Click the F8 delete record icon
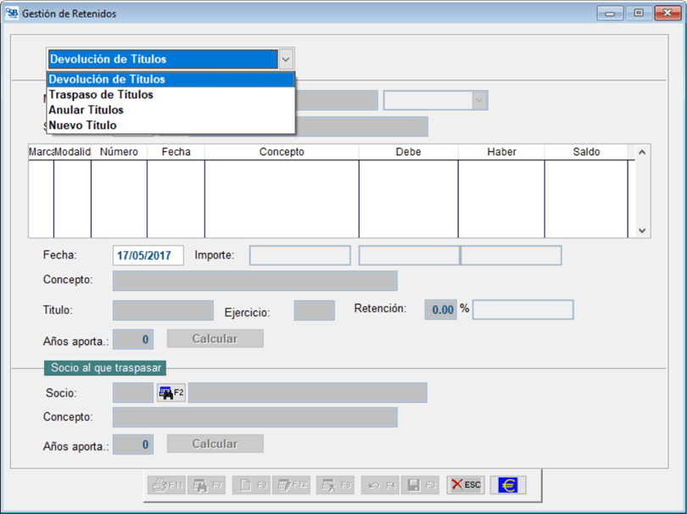Viewport: 687px width, 514px height. (x=336, y=485)
